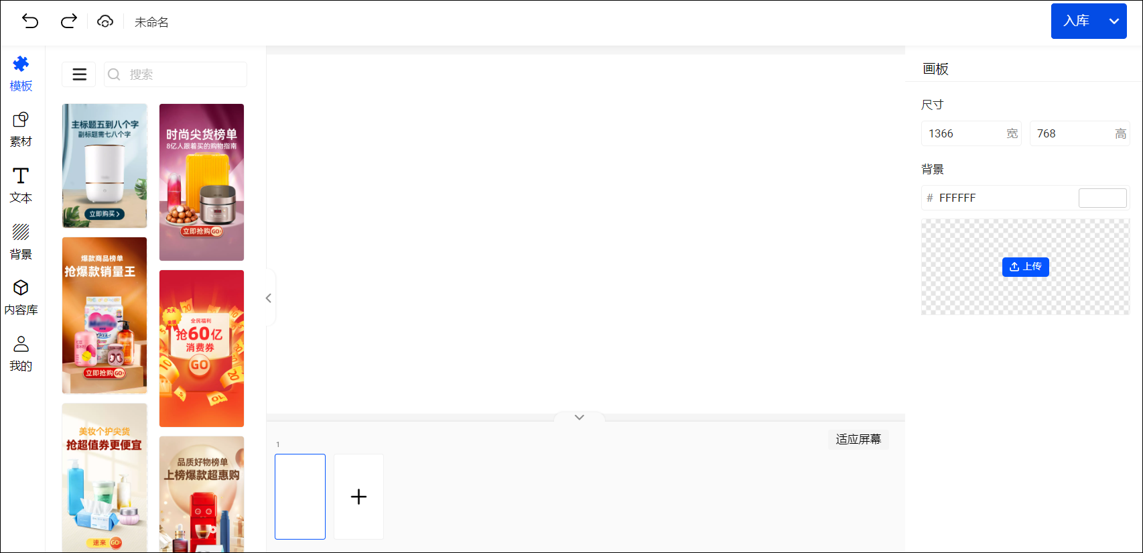Select the 文本 text tool
Screen dimensions: 1143x553
[21, 186]
